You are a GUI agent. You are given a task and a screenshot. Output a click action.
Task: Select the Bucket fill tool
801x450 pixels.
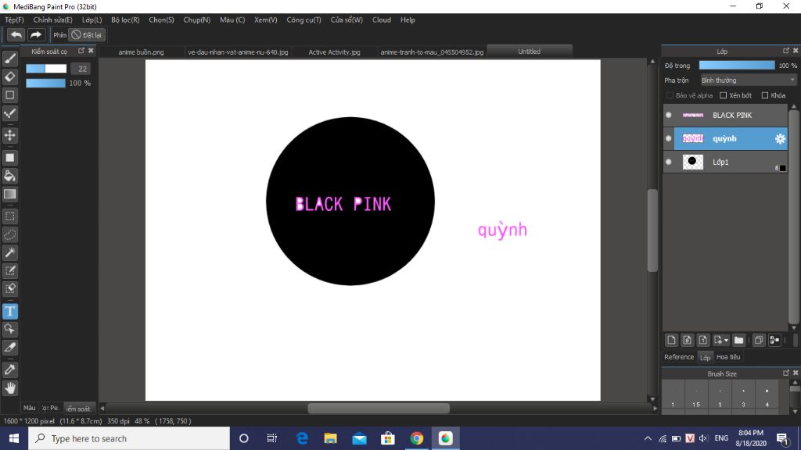coord(9,176)
